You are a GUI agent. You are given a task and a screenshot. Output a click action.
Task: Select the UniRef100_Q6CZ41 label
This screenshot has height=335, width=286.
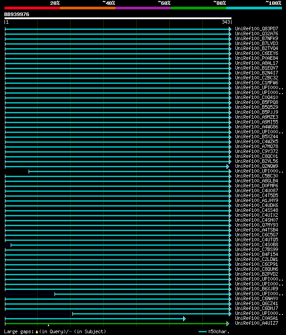[257, 304]
